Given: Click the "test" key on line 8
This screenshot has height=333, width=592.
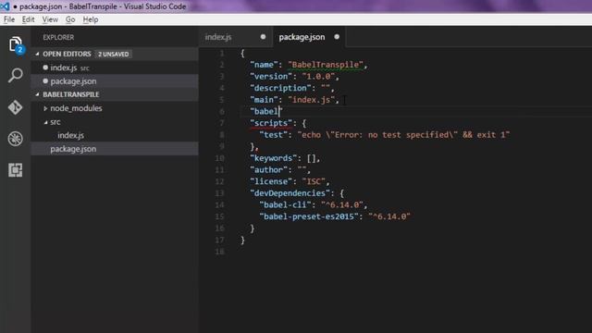Looking at the screenshot, I should [274, 135].
